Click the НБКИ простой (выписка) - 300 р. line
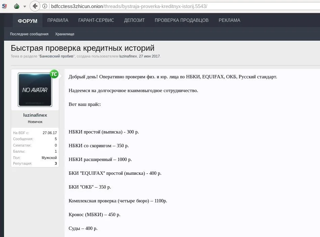The height and width of the screenshot is (237, 320). tap(104, 132)
